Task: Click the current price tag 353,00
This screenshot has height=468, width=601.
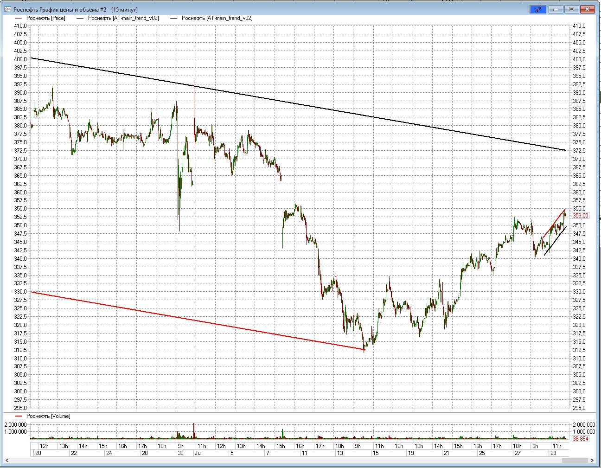Action: point(580,216)
